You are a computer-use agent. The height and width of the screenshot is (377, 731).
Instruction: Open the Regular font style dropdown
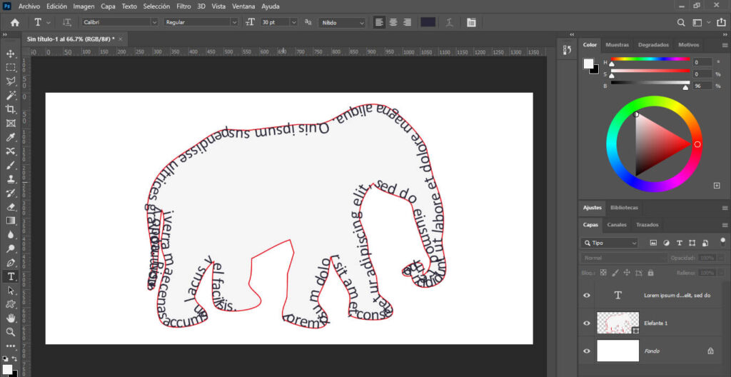click(x=234, y=22)
